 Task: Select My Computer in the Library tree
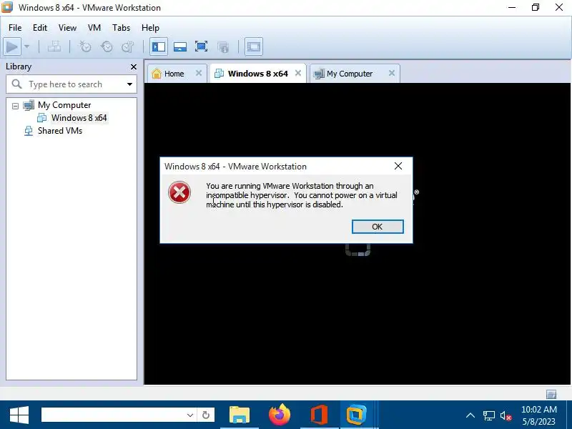pyautogui.click(x=64, y=105)
